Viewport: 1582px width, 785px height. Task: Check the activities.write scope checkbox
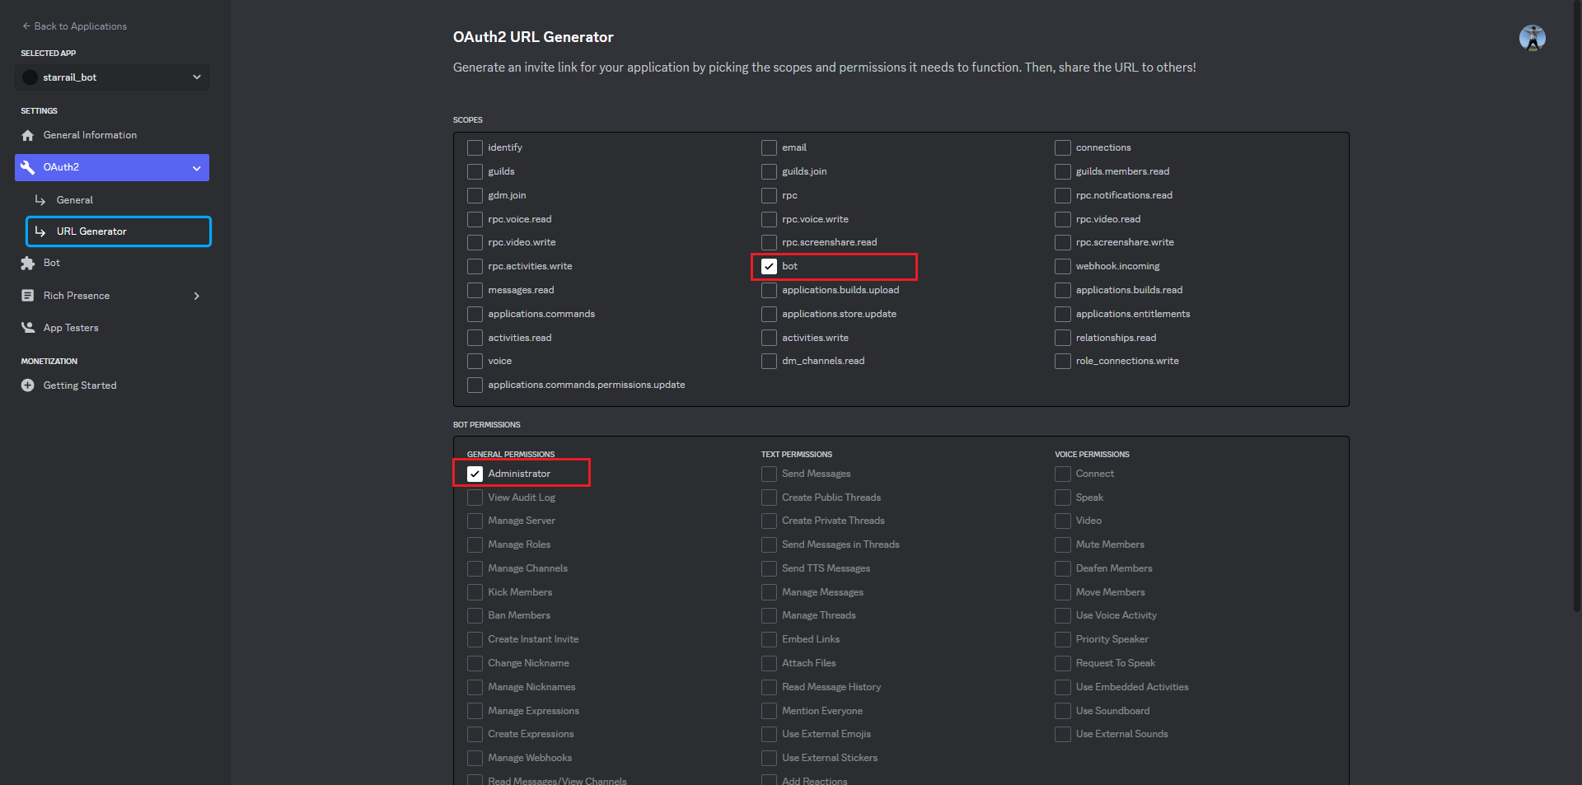(x=769, y=338)
